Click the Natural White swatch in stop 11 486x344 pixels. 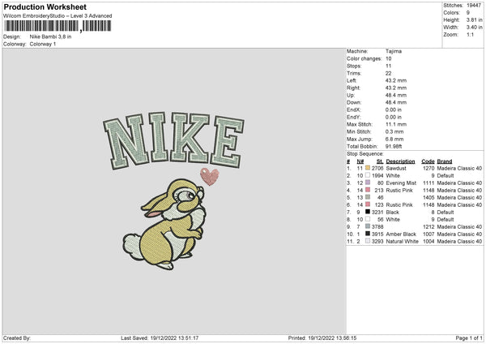(x=368, y=241)
